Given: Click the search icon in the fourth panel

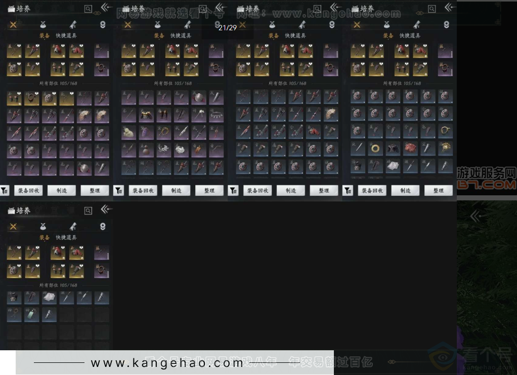Looking at the screenshot, I should 432,9.
